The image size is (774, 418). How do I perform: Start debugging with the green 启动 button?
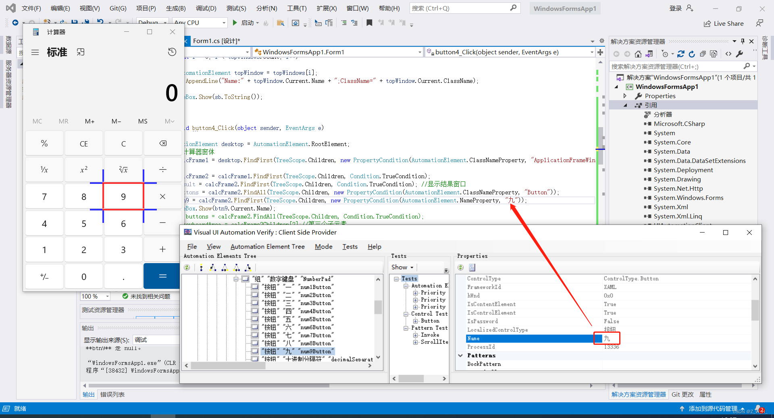pos(243,23)
